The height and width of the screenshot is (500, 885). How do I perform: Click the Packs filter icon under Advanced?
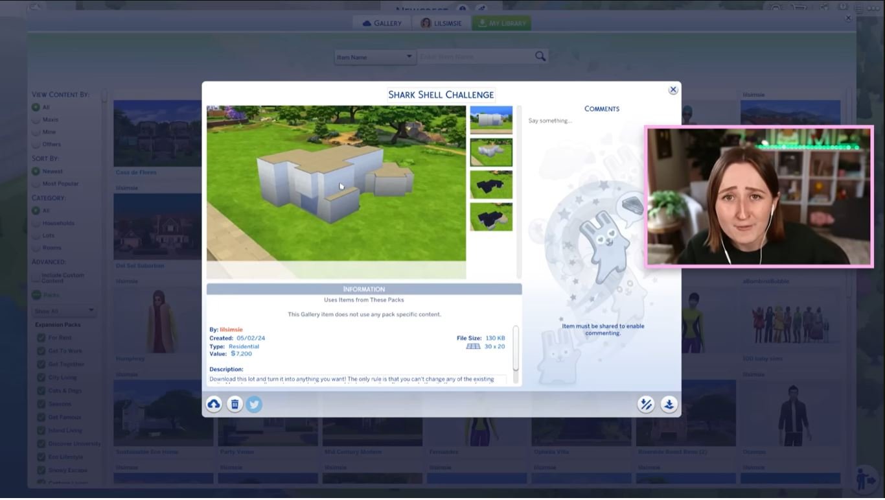[36, 294]
